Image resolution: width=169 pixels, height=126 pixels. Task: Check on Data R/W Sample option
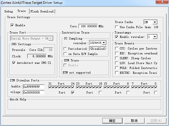click(x=65, y=54)
